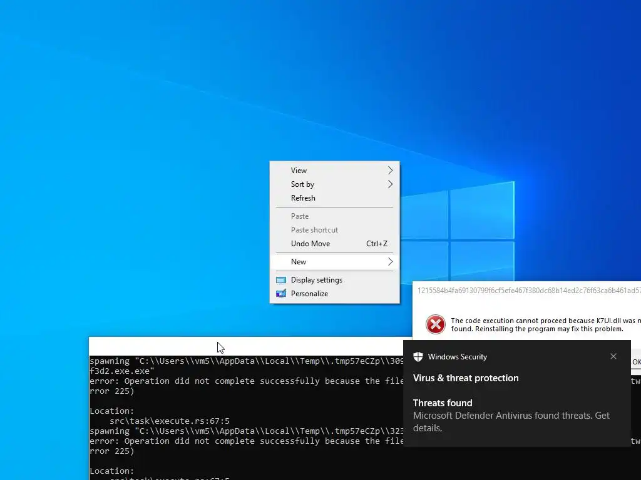The height and width of the screenshot is (480, 641).
Task: Click the Personalize icon in the menu
Action: [x=281, y=294]
